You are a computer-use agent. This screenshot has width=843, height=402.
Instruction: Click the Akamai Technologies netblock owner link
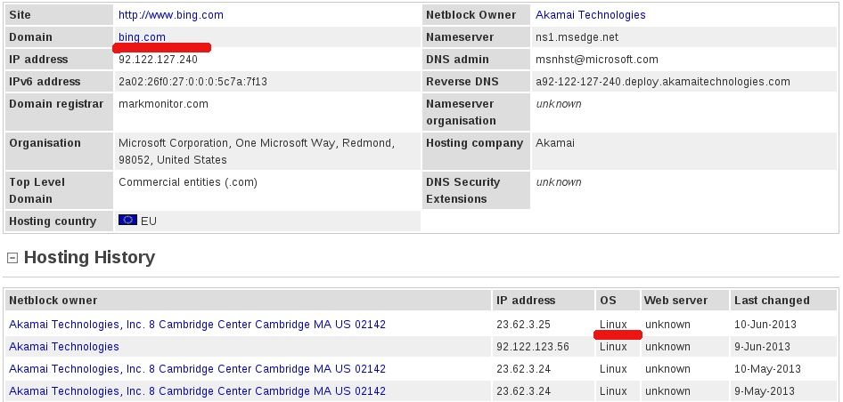[x=590, y=15]
